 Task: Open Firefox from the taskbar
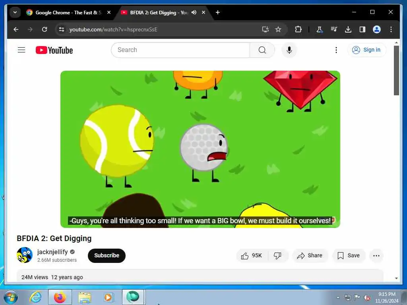(60, 297)
